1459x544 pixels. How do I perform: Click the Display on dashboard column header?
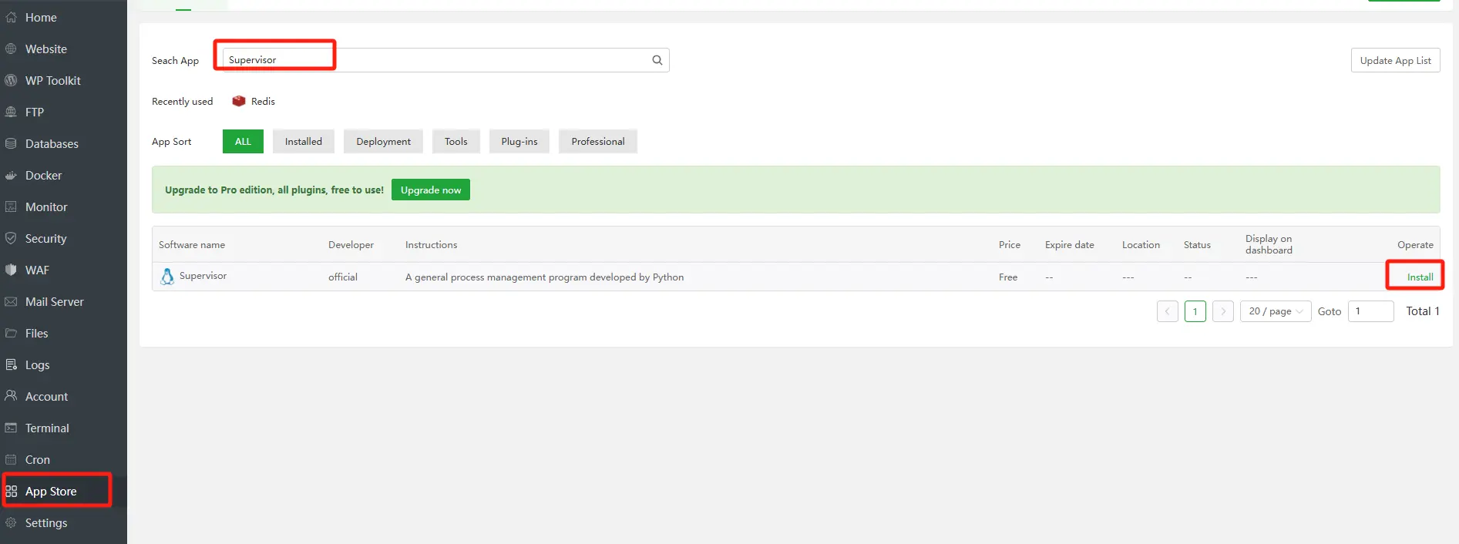1269,244
